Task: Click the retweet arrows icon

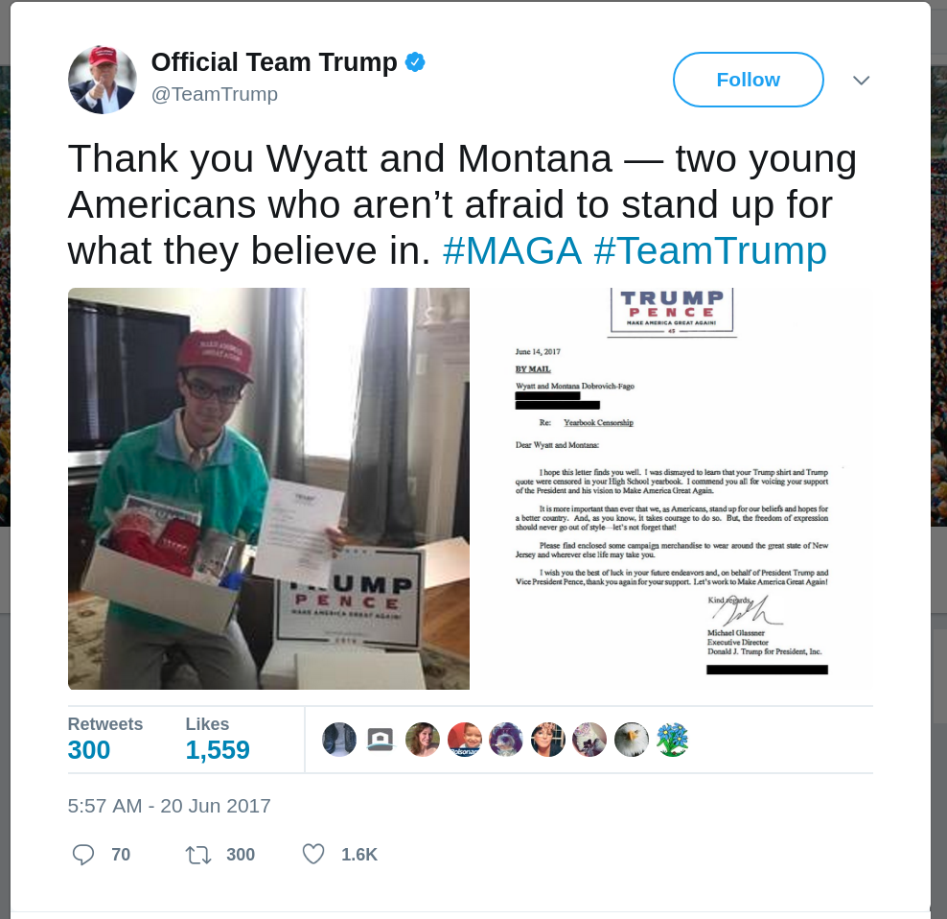Action: (198, 855)
